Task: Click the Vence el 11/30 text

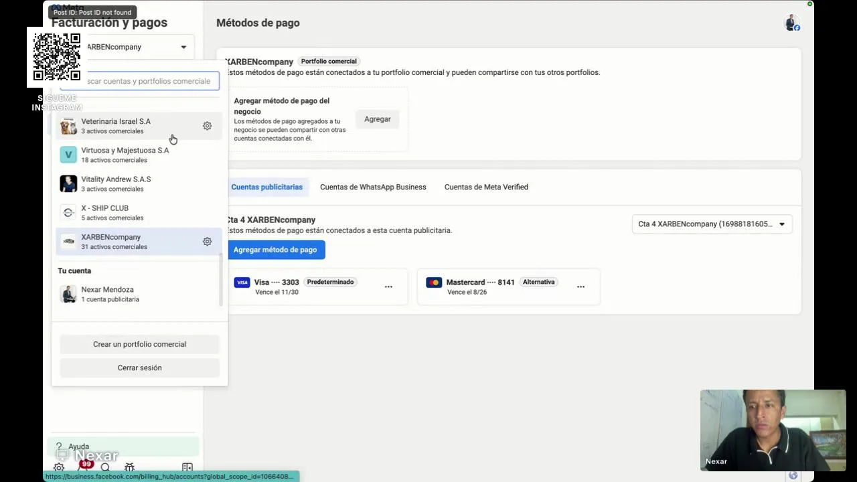Action: point(277,293)
